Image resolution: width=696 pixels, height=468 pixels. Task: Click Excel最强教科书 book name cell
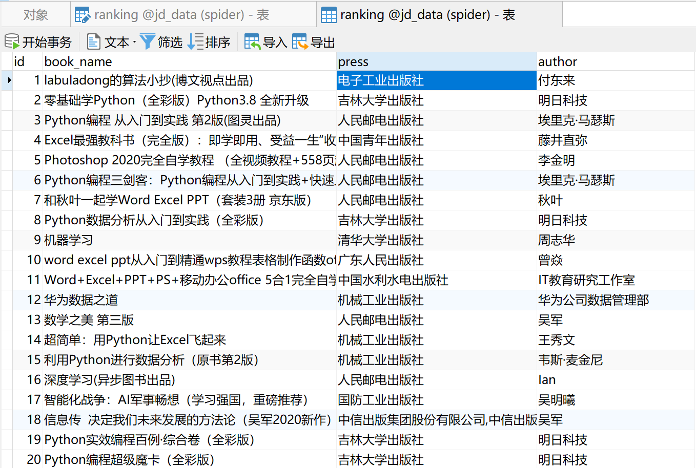[189, 140]
